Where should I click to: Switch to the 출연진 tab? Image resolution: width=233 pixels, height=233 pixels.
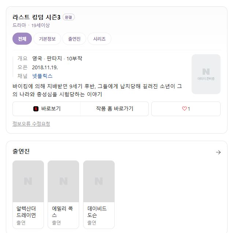(74, 39)
